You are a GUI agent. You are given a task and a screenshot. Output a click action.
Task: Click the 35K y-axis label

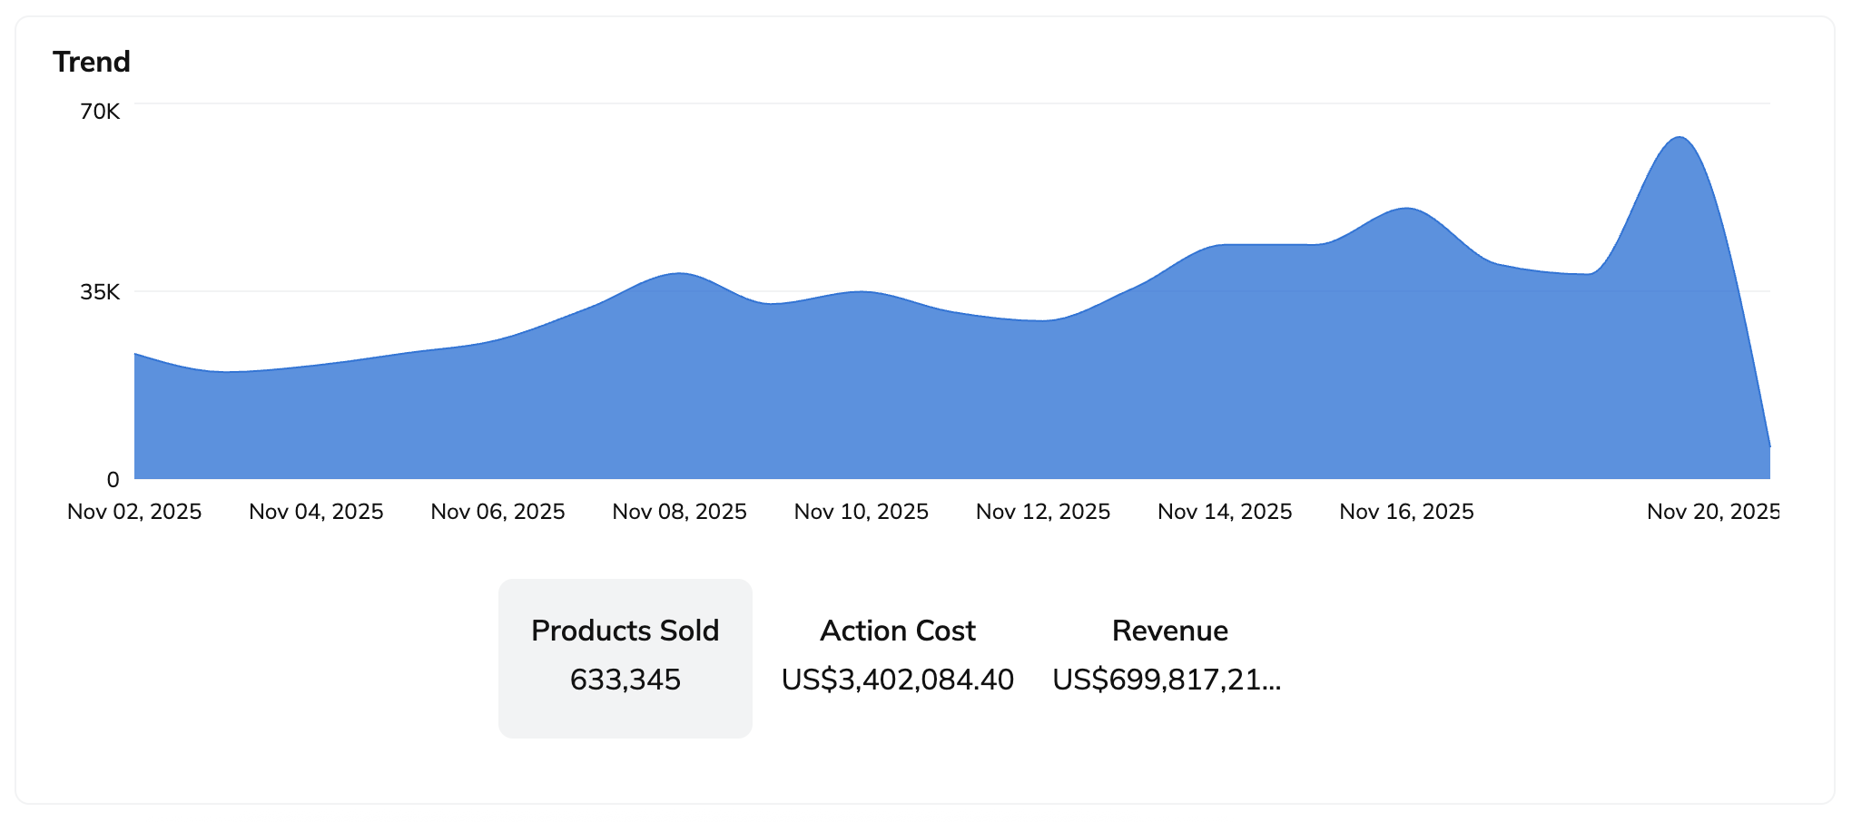pyautogui.click(x=100, y=292)
